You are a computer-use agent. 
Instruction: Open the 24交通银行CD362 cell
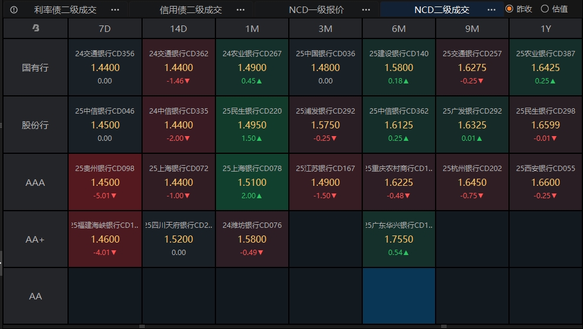tap(179, 67)
